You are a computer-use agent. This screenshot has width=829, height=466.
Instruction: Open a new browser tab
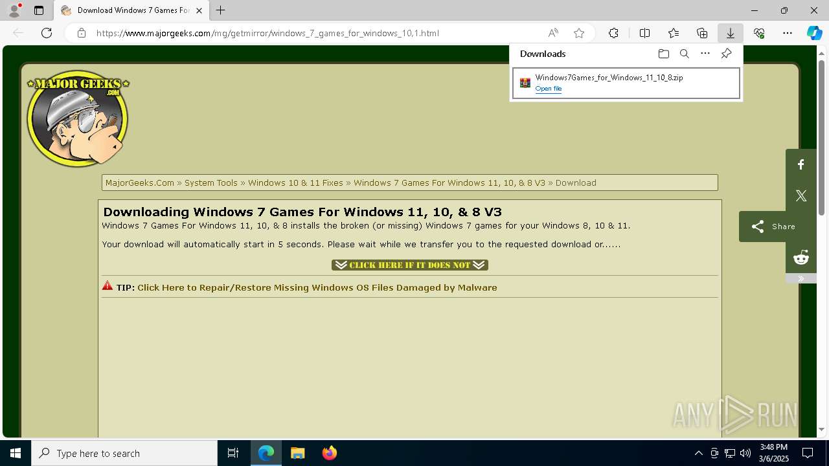click(x=221, y=10)
